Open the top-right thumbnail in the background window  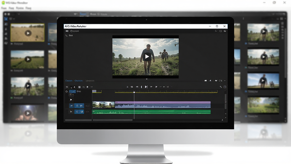tap(263, 32)
